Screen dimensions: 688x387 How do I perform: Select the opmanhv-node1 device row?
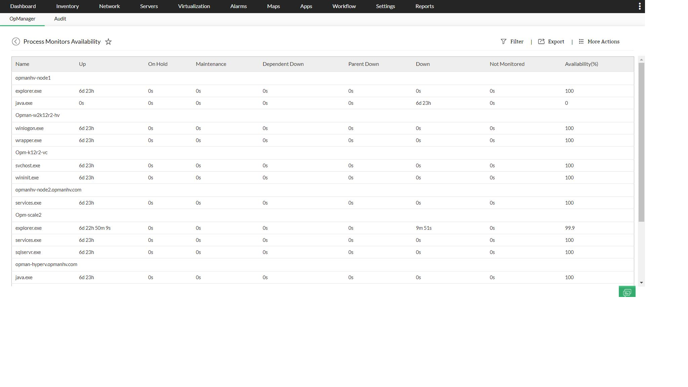click(33, 78)
